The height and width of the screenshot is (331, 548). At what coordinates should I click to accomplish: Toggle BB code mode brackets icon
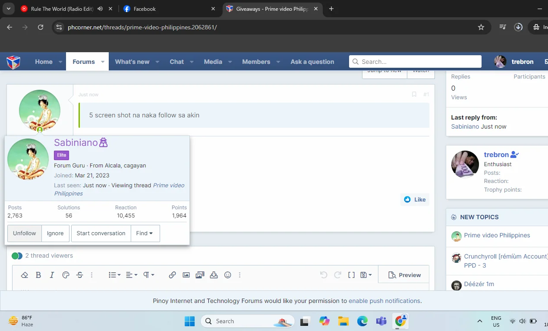point(351,275)
